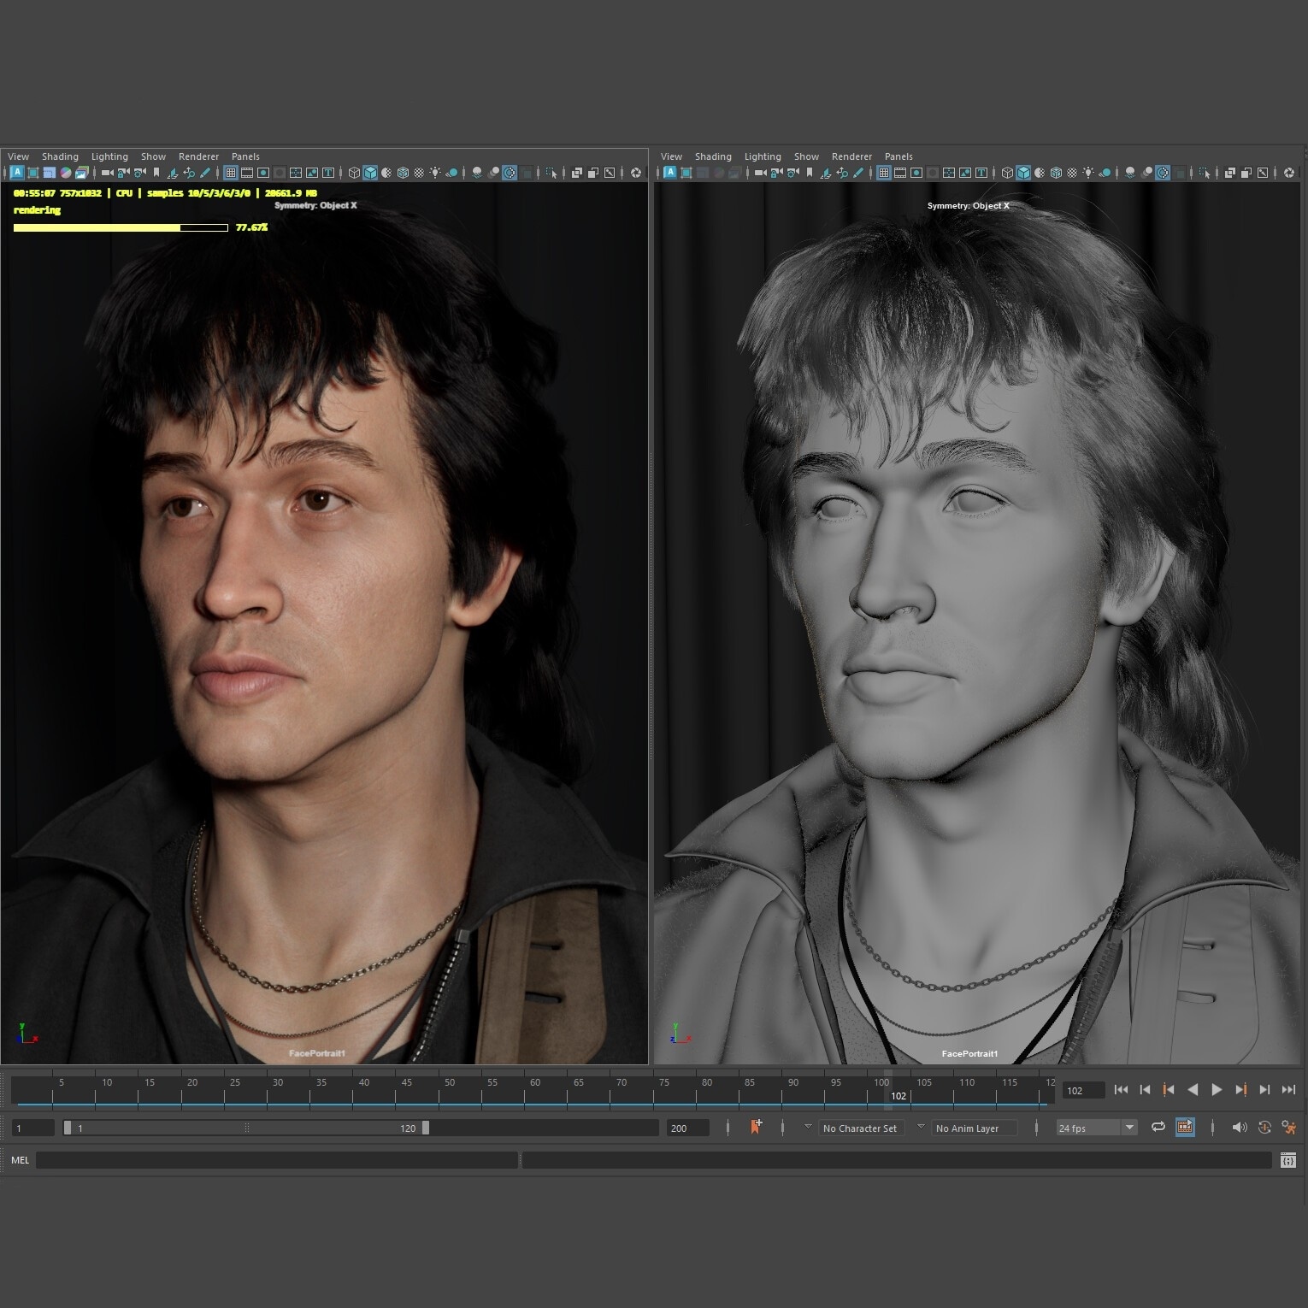Click Select Camera icon in right viewport
The width and height of the screenshot is (1308, 1308).
[x=760, y=173]
